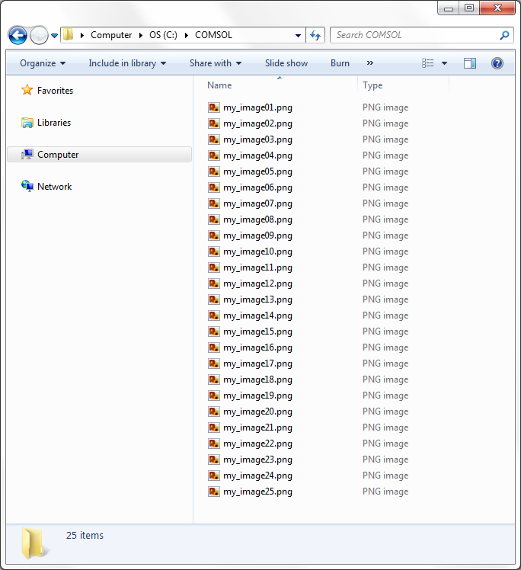Open the Organize menu

43,63
